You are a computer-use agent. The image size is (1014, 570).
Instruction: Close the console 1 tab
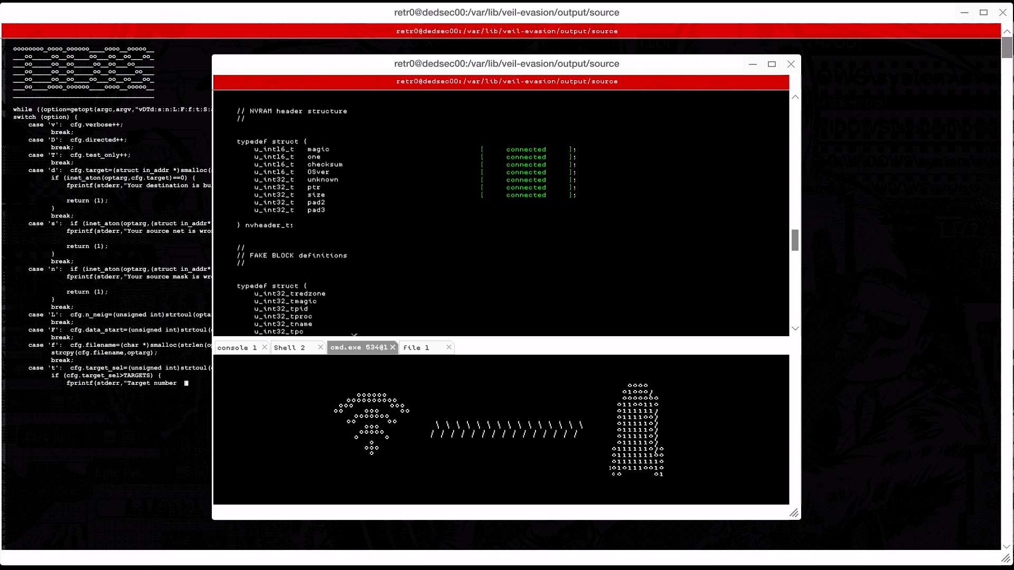[265, 347]
